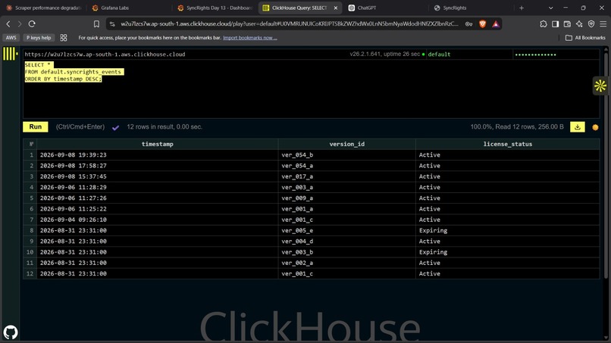Screen dimensions: 611x343
Task: Click the 12 rows in result status text
Action: [164, 127]
